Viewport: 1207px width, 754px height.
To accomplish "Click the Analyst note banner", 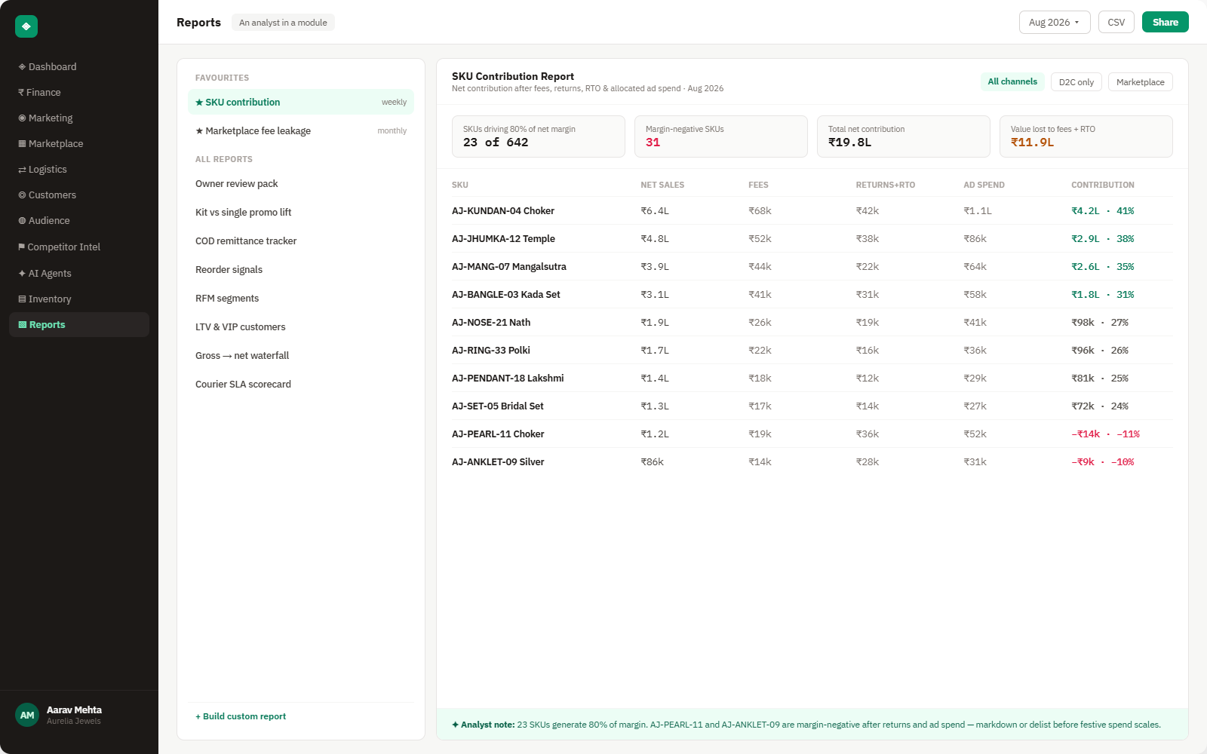I will (x=812, y=725).
